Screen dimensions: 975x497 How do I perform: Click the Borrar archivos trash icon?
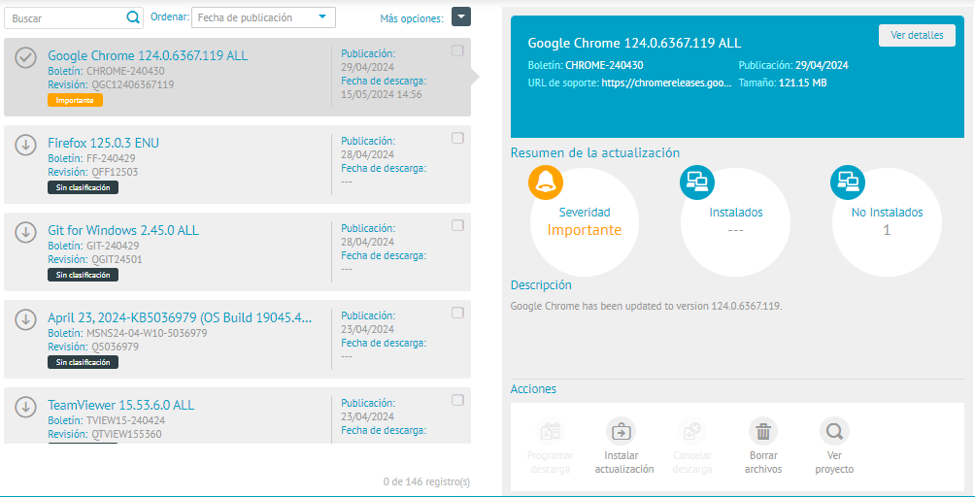coord(763,432)
